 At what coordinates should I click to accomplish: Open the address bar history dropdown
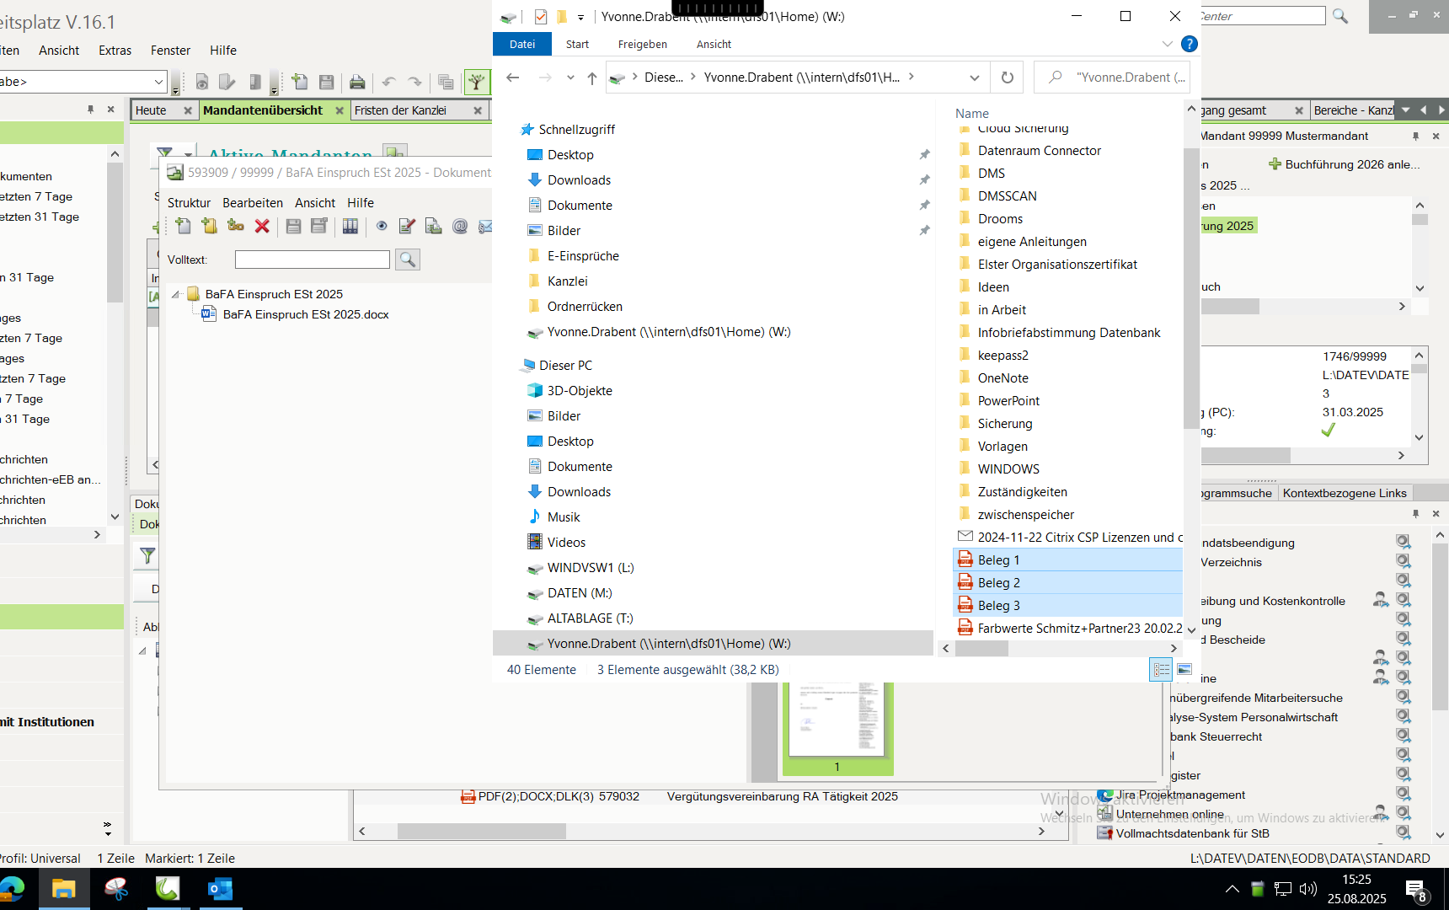click(x=975, y=78)
